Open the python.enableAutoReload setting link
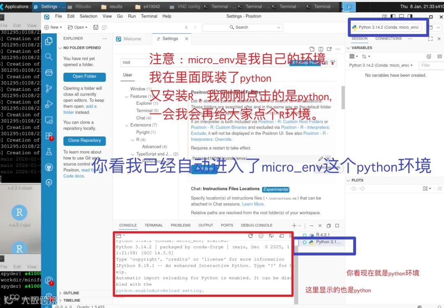Image resolution: width=444 pixels, height=308 pixels. pos(159,291)
